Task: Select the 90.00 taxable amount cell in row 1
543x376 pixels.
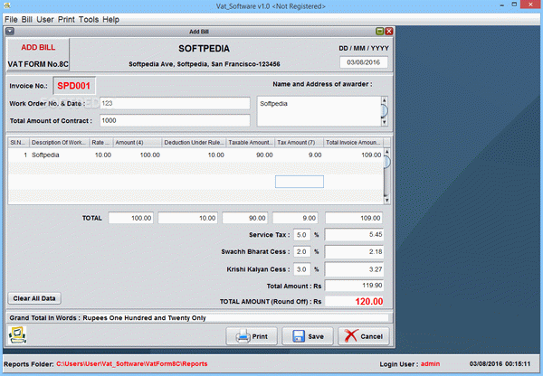Action: [251, 155]
